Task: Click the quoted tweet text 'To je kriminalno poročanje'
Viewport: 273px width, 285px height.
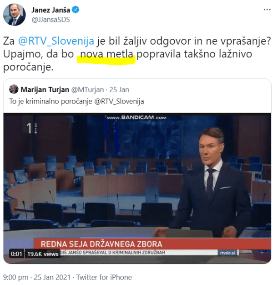Action: 51,101
